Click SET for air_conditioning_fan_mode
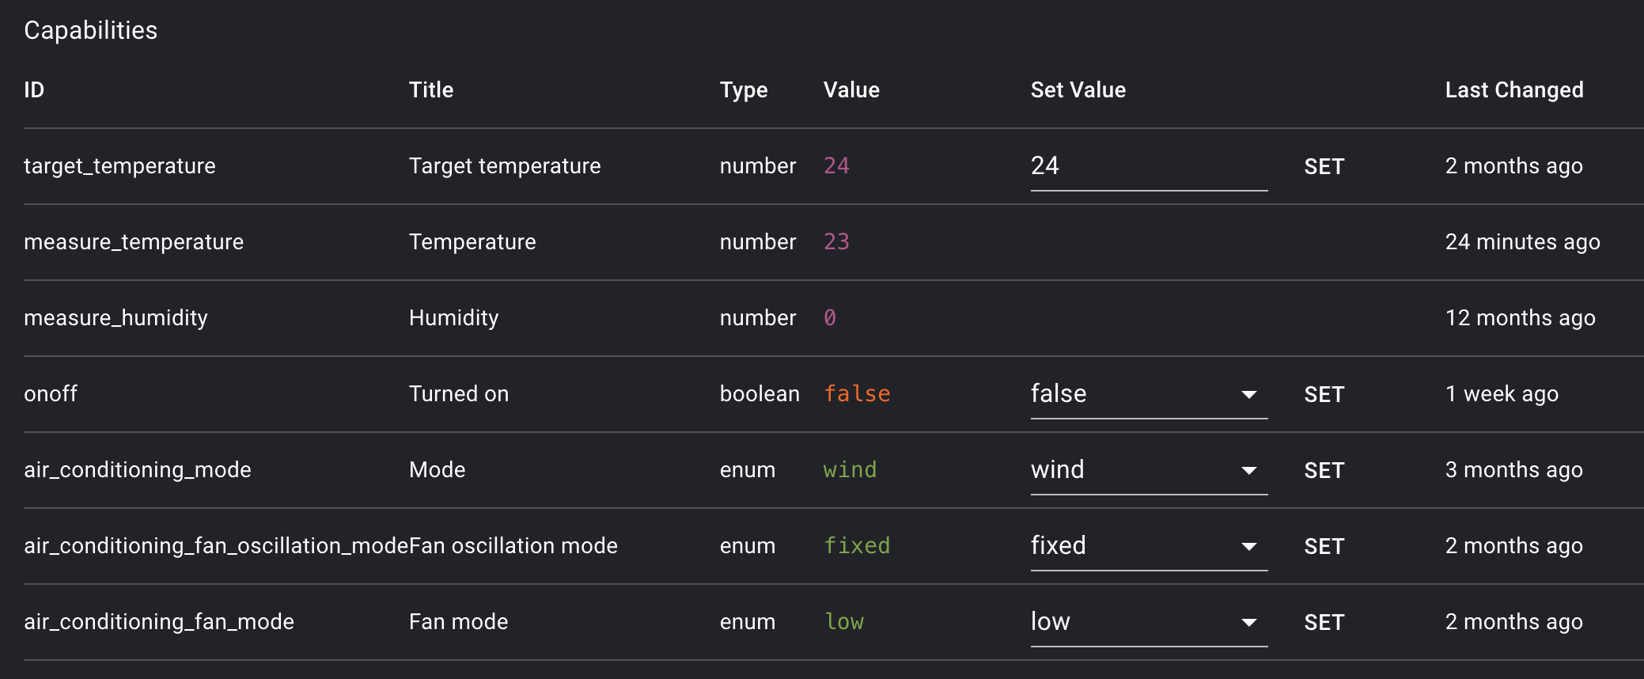Image resolution: width=1644 pixels, height=679 pixels. [1324, 623]
